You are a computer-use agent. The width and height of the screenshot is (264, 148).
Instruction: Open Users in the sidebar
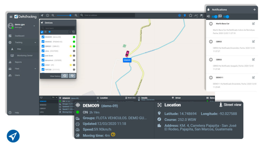(17, 75)
